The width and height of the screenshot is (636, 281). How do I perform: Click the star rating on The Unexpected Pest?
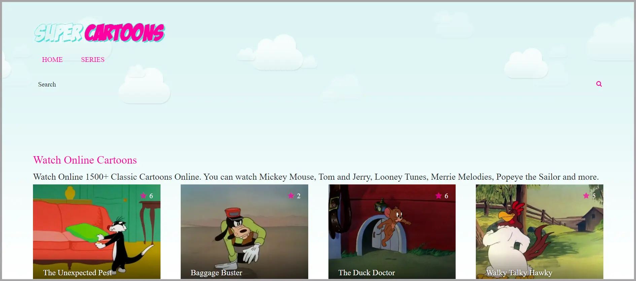(x=147, y=196)
